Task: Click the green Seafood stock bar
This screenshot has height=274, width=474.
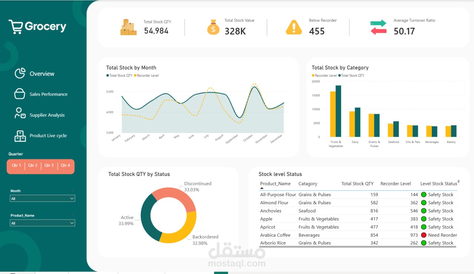Action: (396, 129)
